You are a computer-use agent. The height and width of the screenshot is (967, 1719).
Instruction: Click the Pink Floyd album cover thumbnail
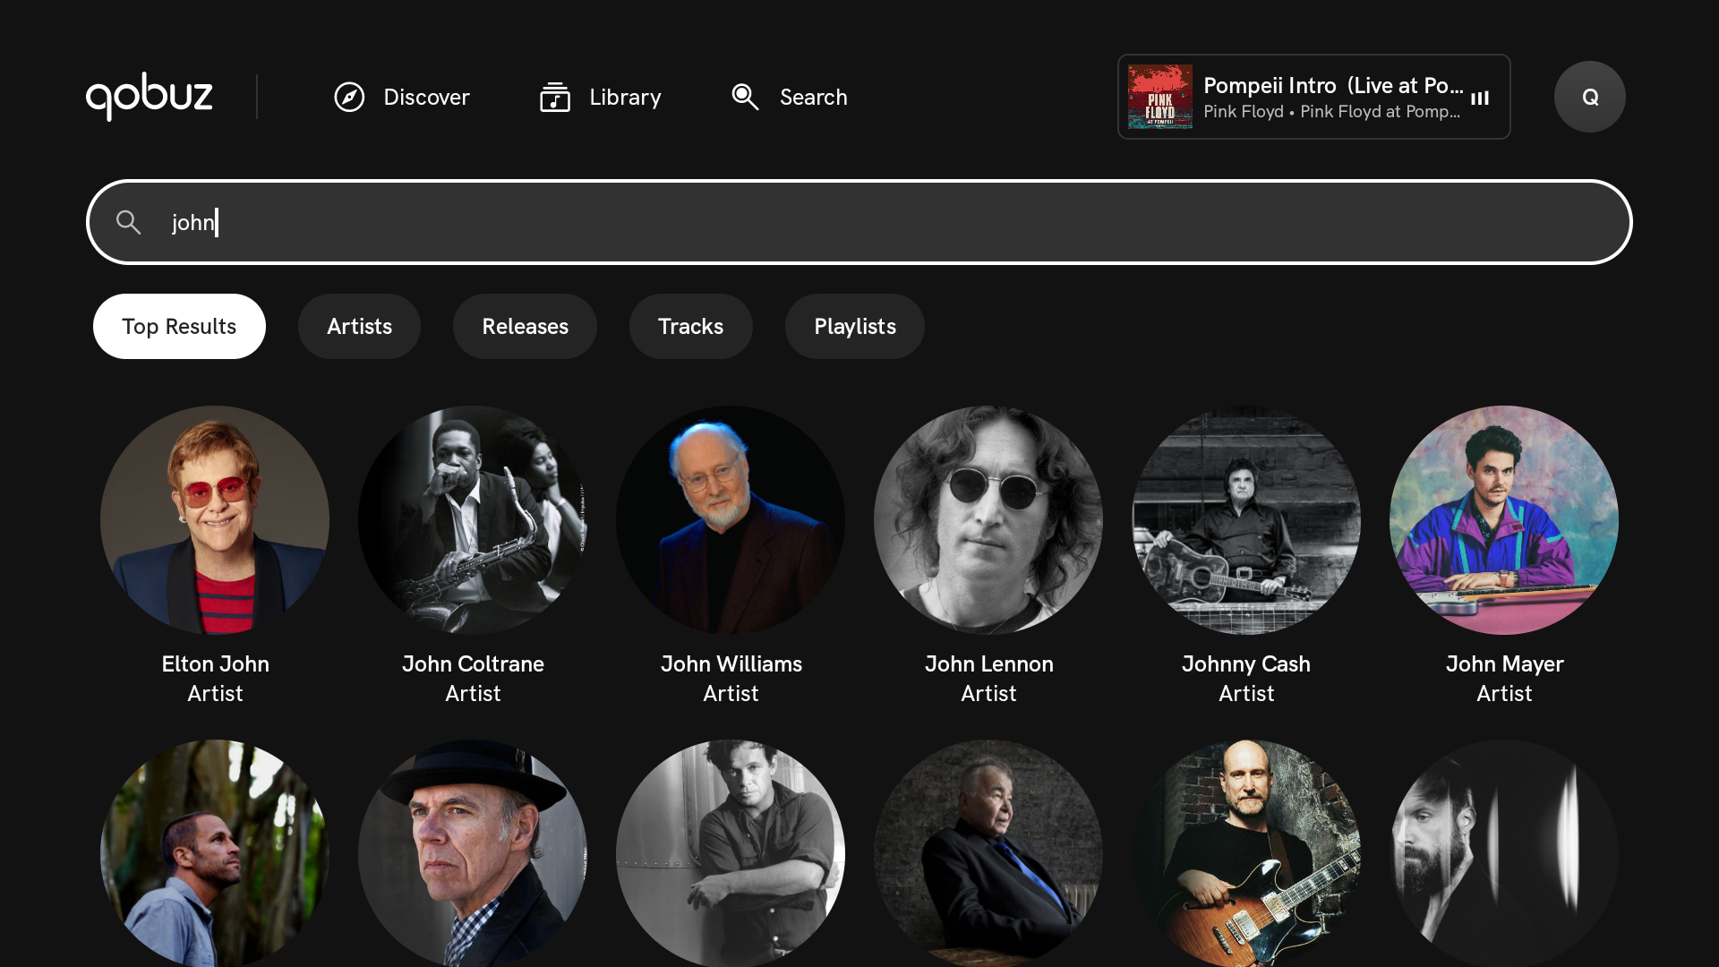point(1159,97)
